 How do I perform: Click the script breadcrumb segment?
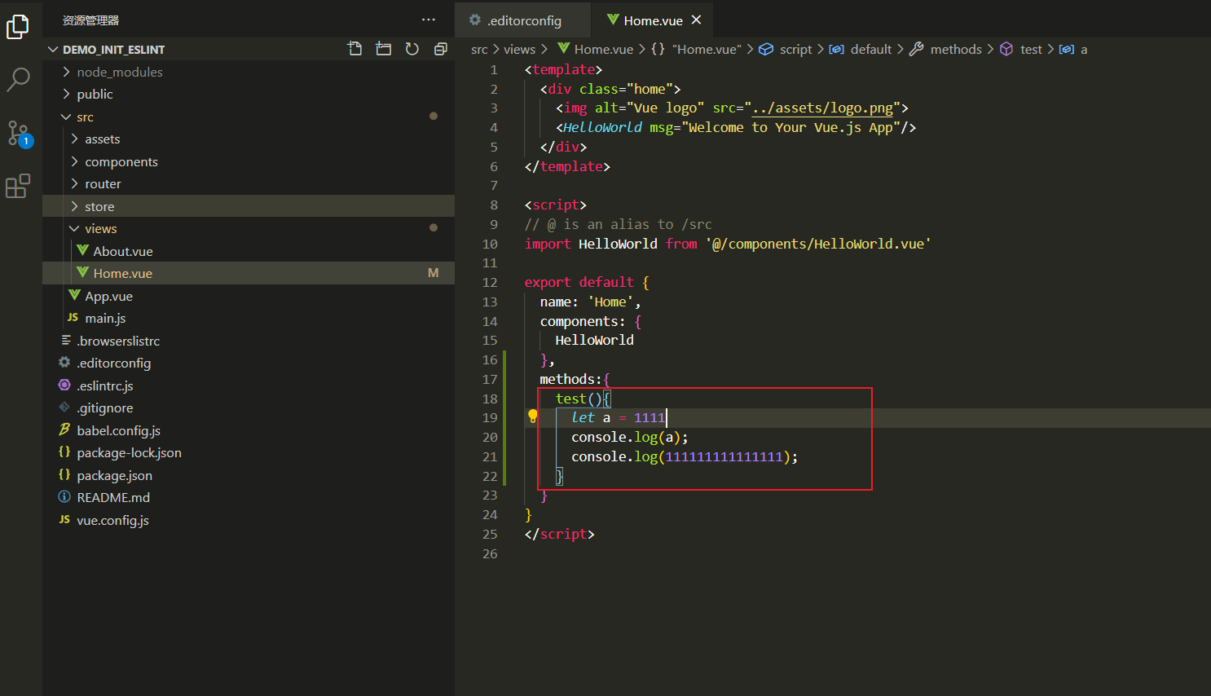(795, 50)
